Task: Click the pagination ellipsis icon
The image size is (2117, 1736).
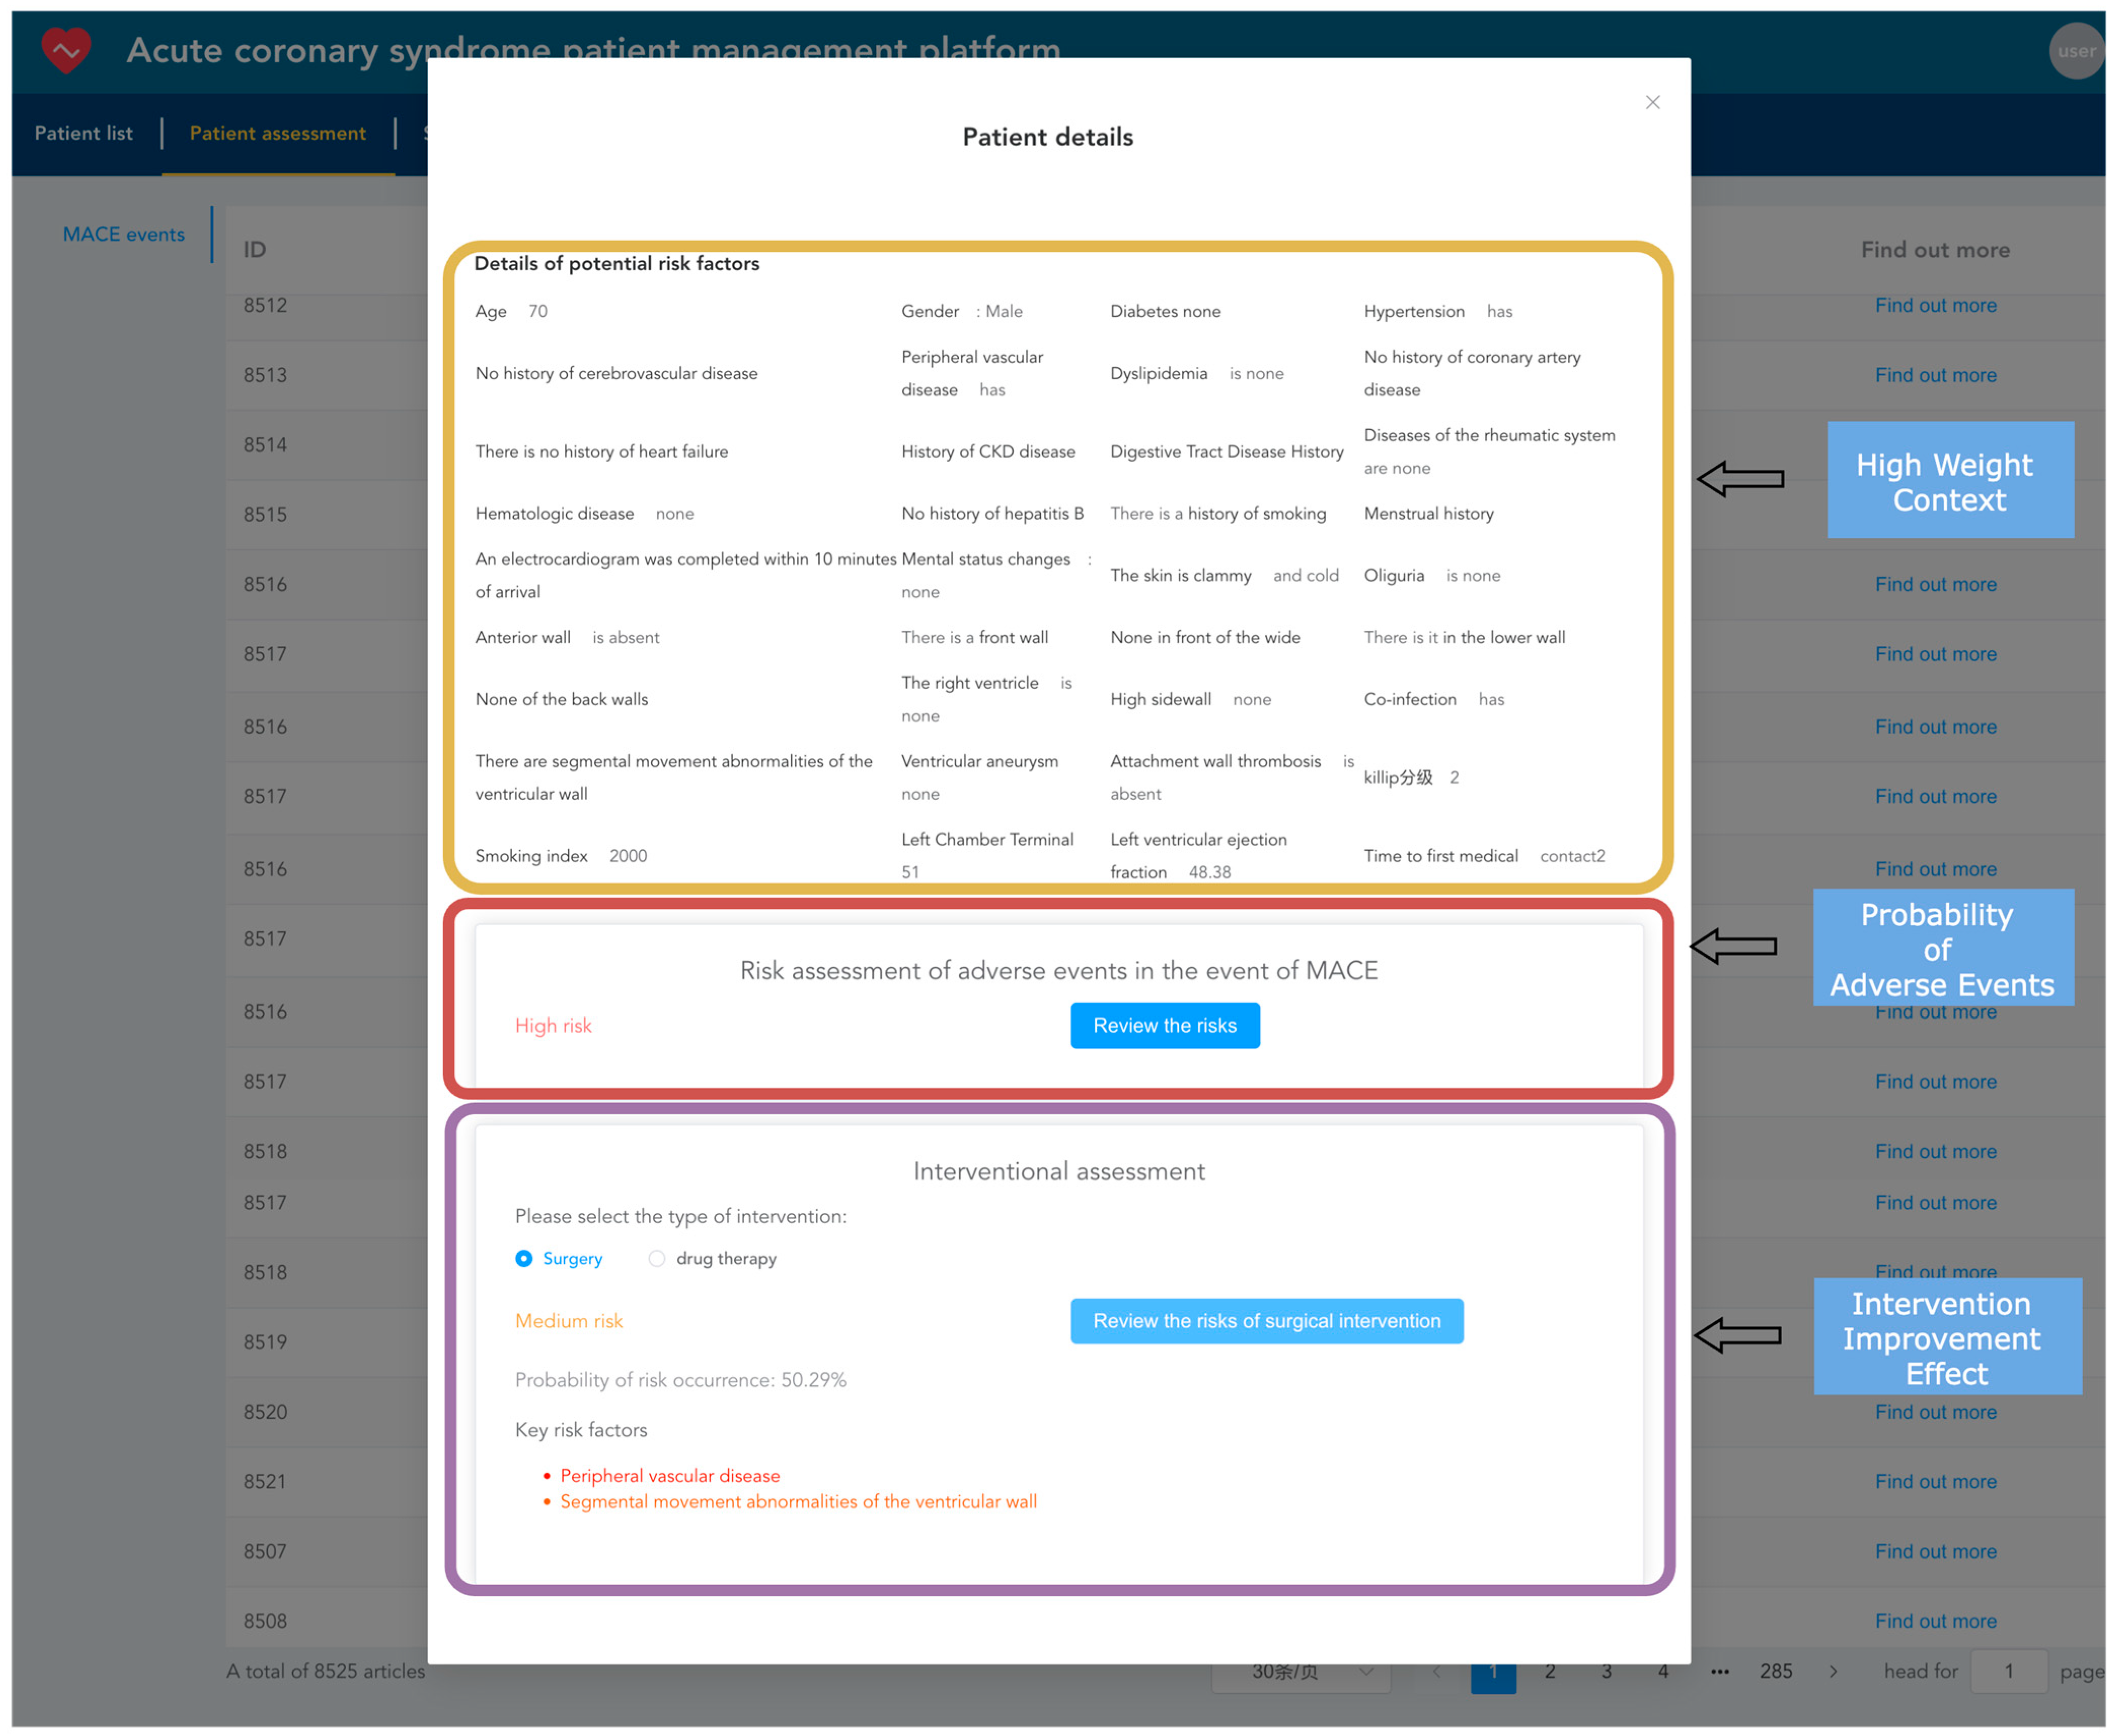Action: [x=1719, y=1671]
